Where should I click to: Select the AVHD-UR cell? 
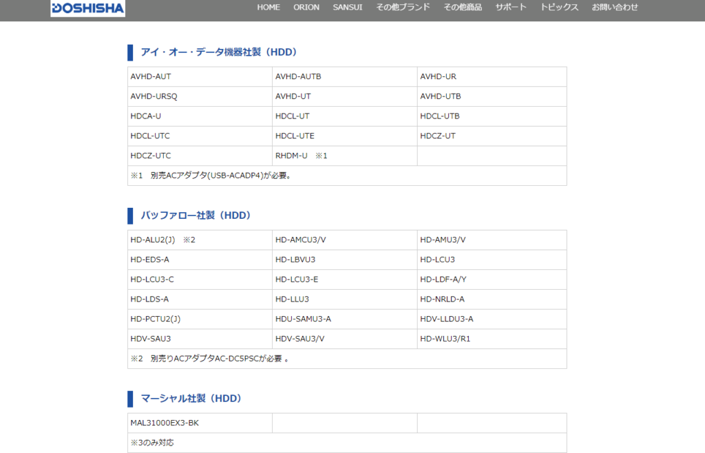tap(492, 77)
